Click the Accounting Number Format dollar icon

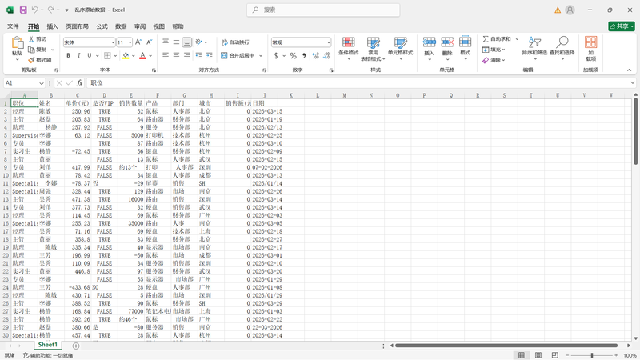[x=276, y=56]
